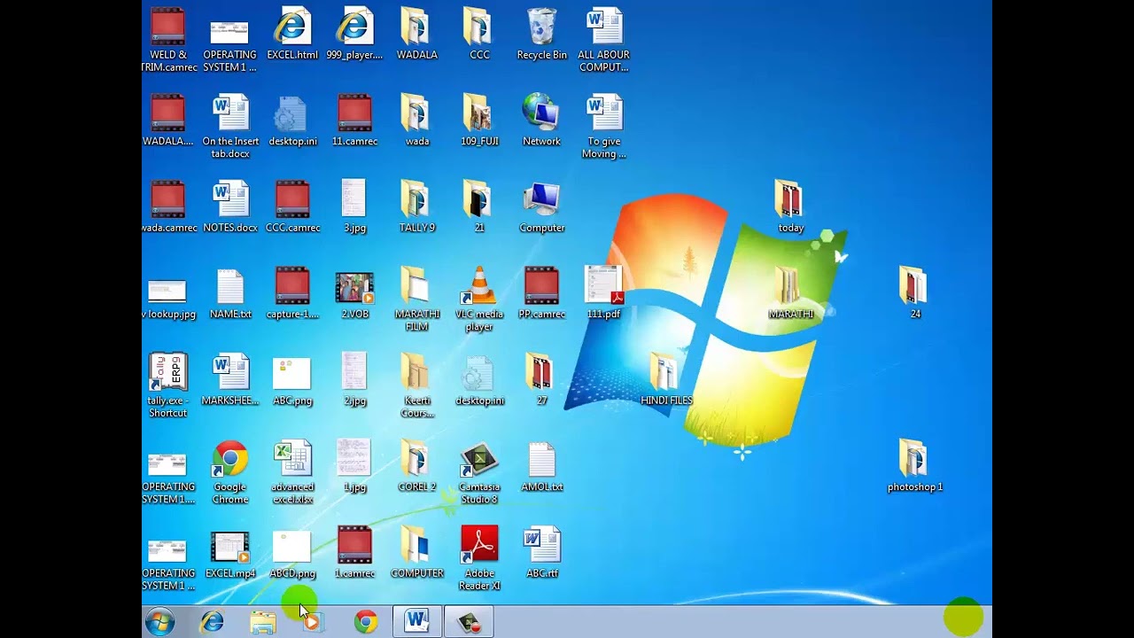Open Windows Media Player from the taskbar
Image resolution: width=1134 pixels, height=638 pixels.
(x=313, y=622)
